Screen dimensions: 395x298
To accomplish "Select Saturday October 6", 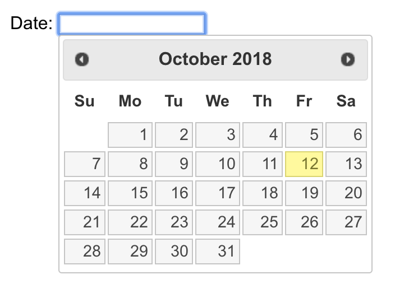I will (346, 135).
